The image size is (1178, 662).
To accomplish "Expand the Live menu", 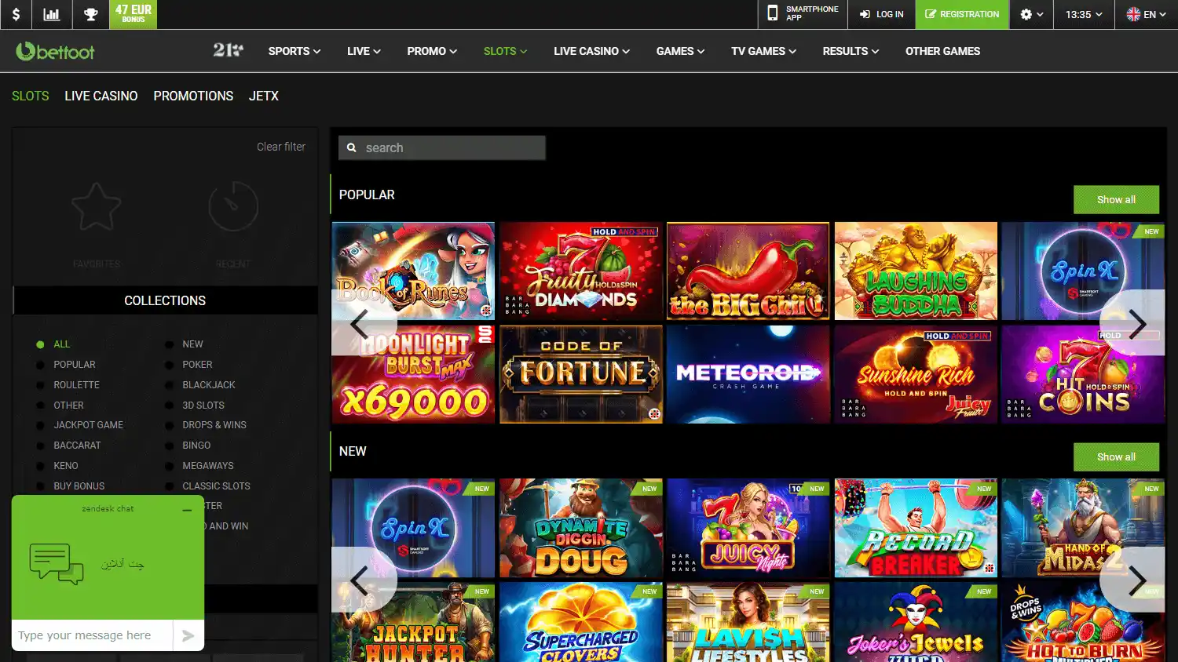I will tap(364, 51).
